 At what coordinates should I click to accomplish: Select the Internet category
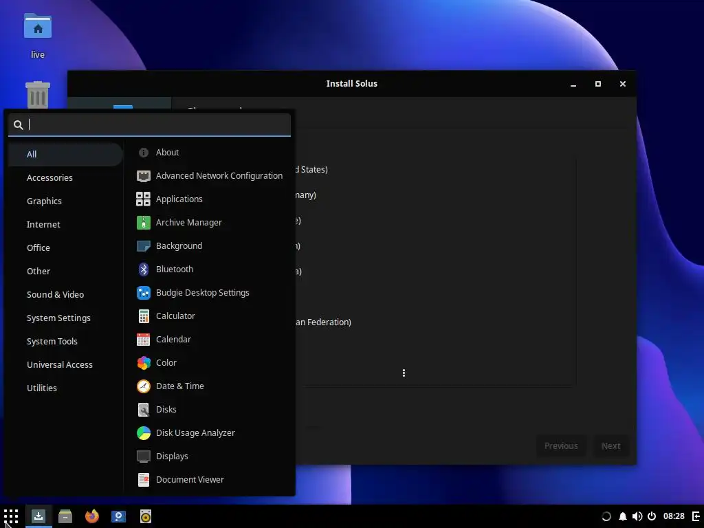pyautogui.click(x=65, y=225)
